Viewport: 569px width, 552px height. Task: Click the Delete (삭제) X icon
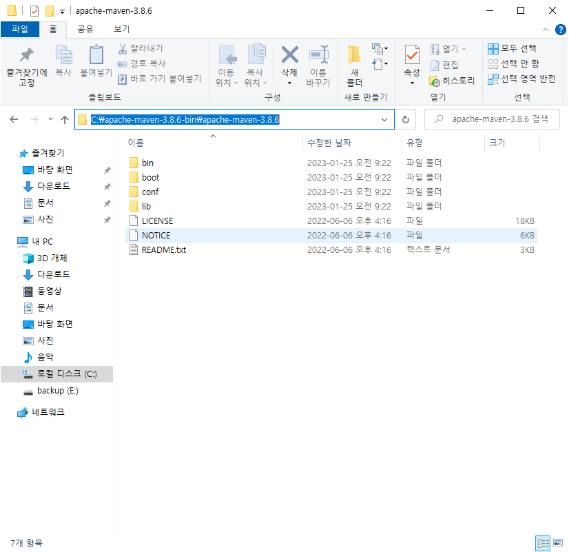[x=289, y=54]
